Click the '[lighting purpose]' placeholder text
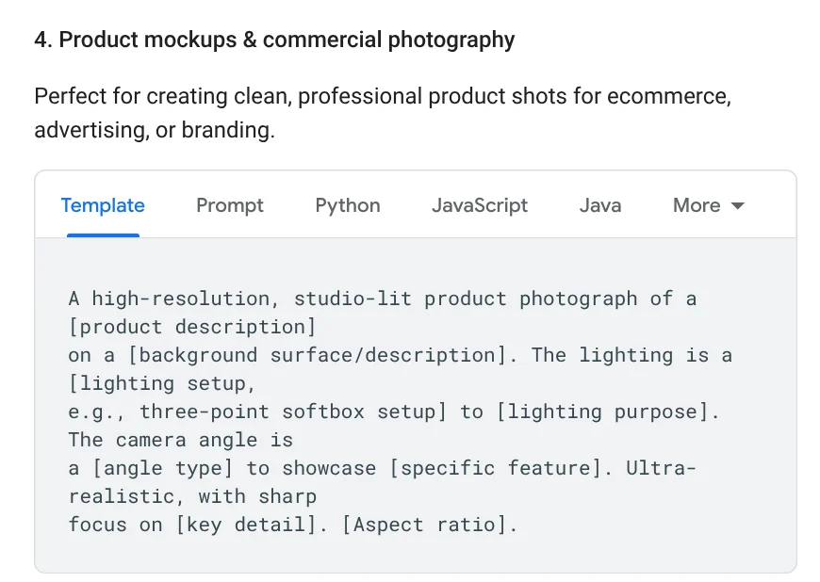Viewport: 820px width, 582px height. click(x=601, y=412)
